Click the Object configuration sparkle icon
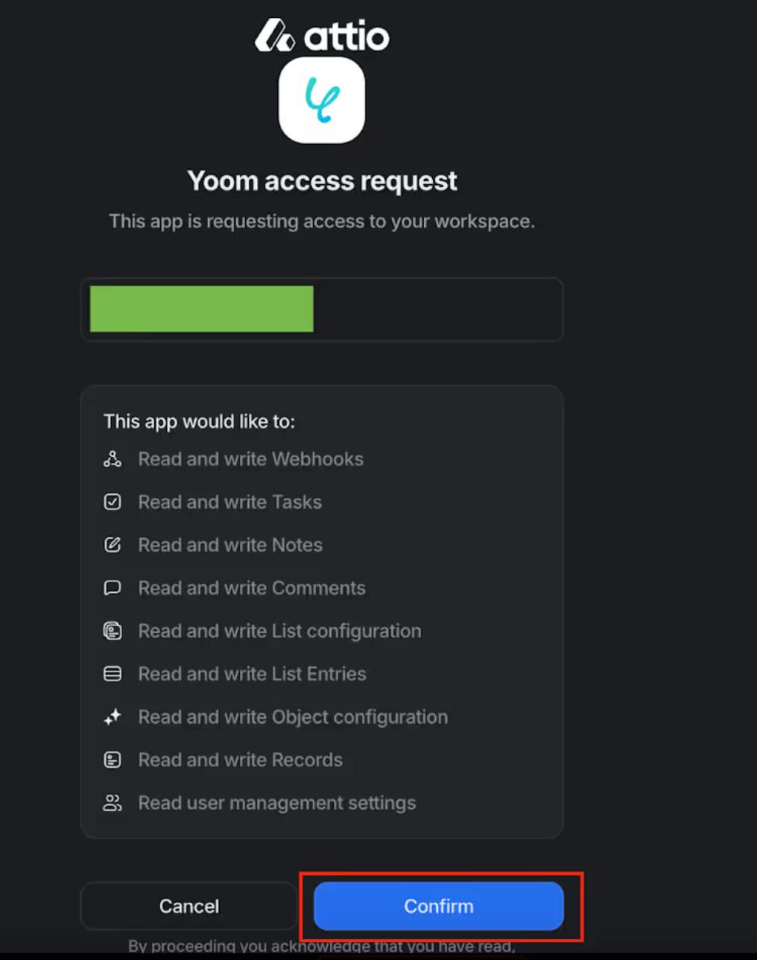The image size is (757, 960). click(x=113, y=717)
